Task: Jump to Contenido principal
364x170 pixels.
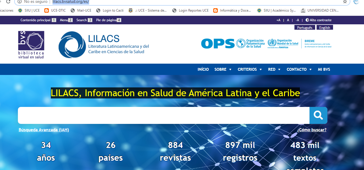Action: click(38, 20)
